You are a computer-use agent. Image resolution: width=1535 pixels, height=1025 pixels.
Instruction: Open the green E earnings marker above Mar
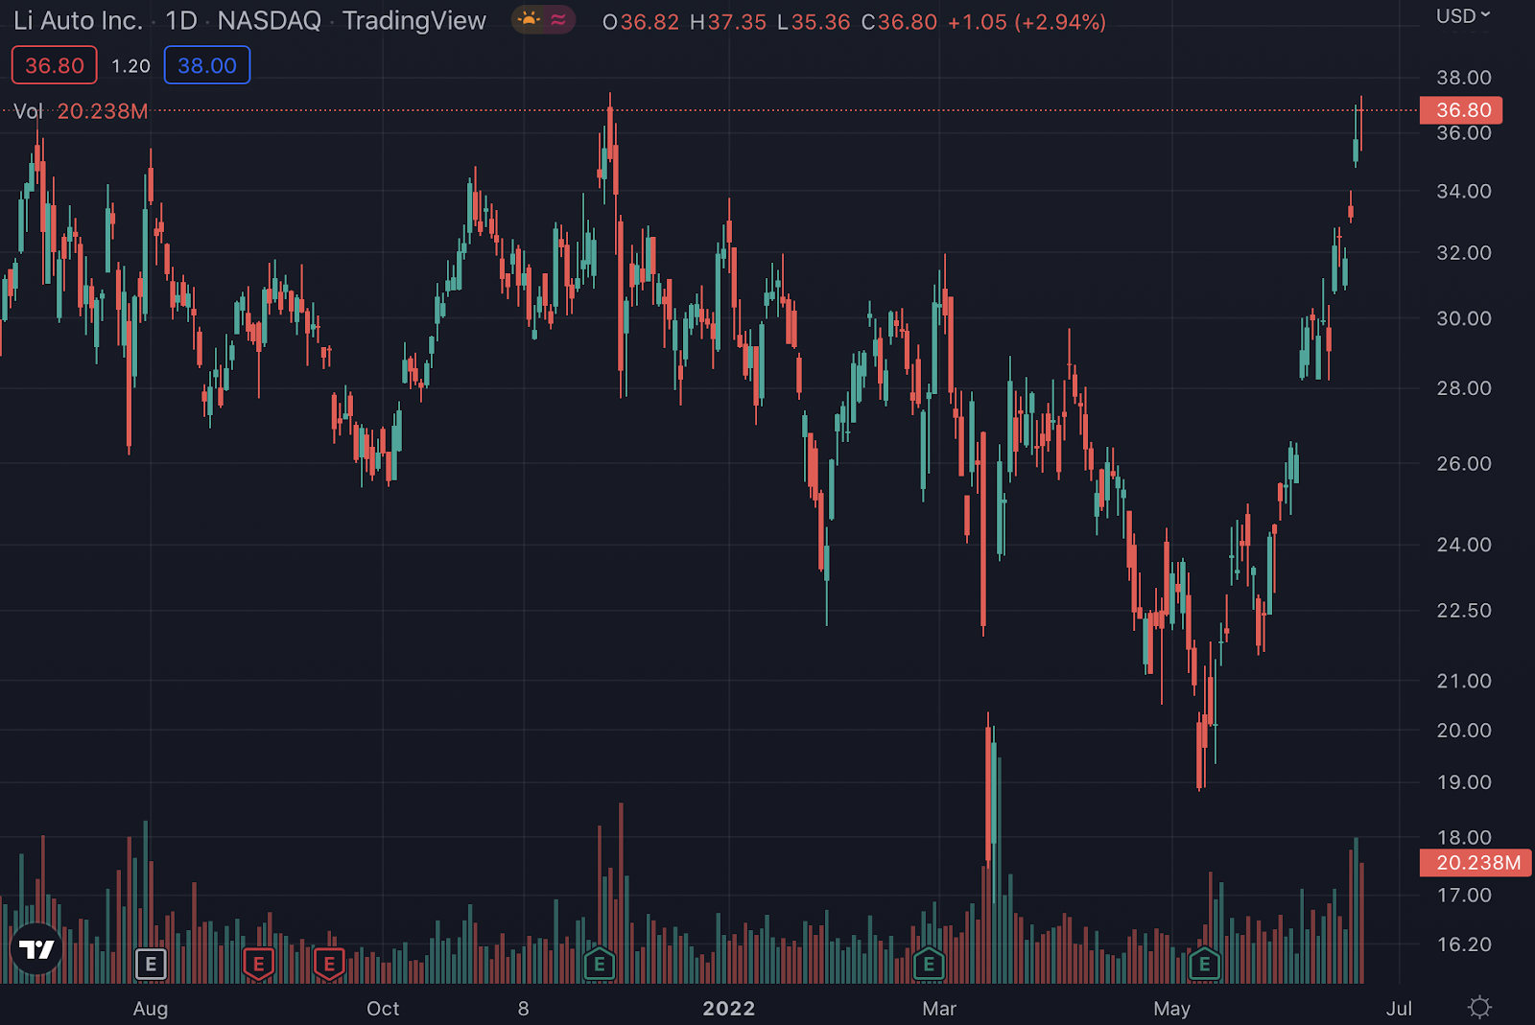(929, 964)
